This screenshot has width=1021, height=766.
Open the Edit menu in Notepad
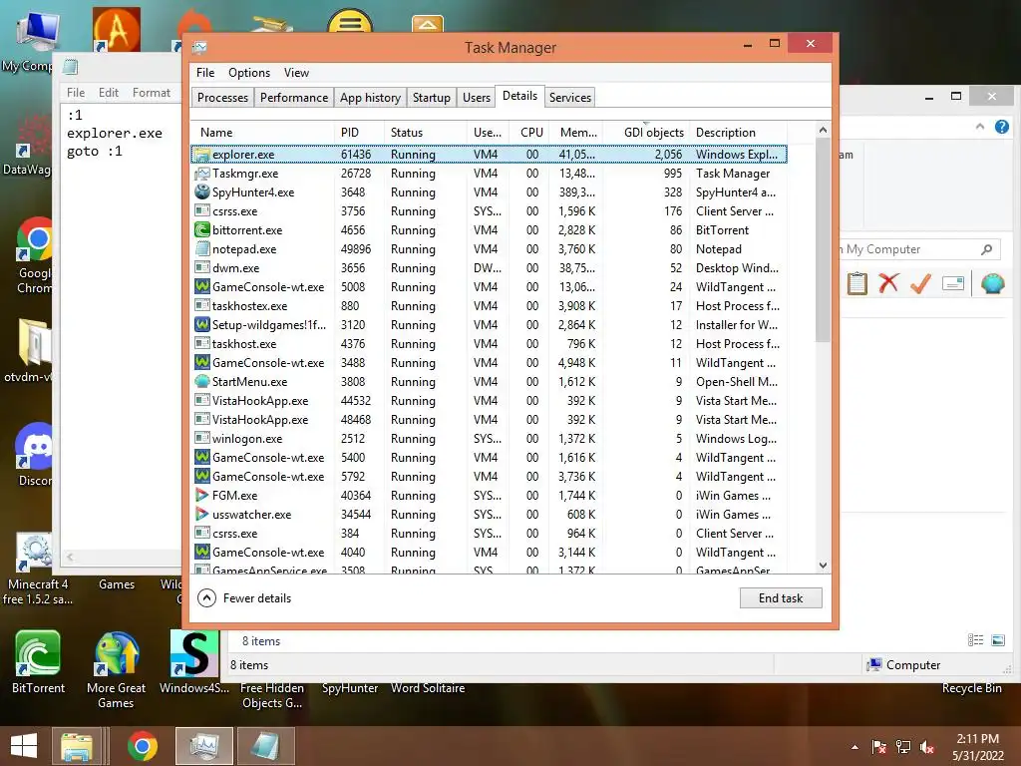click(x=108, y=93)
